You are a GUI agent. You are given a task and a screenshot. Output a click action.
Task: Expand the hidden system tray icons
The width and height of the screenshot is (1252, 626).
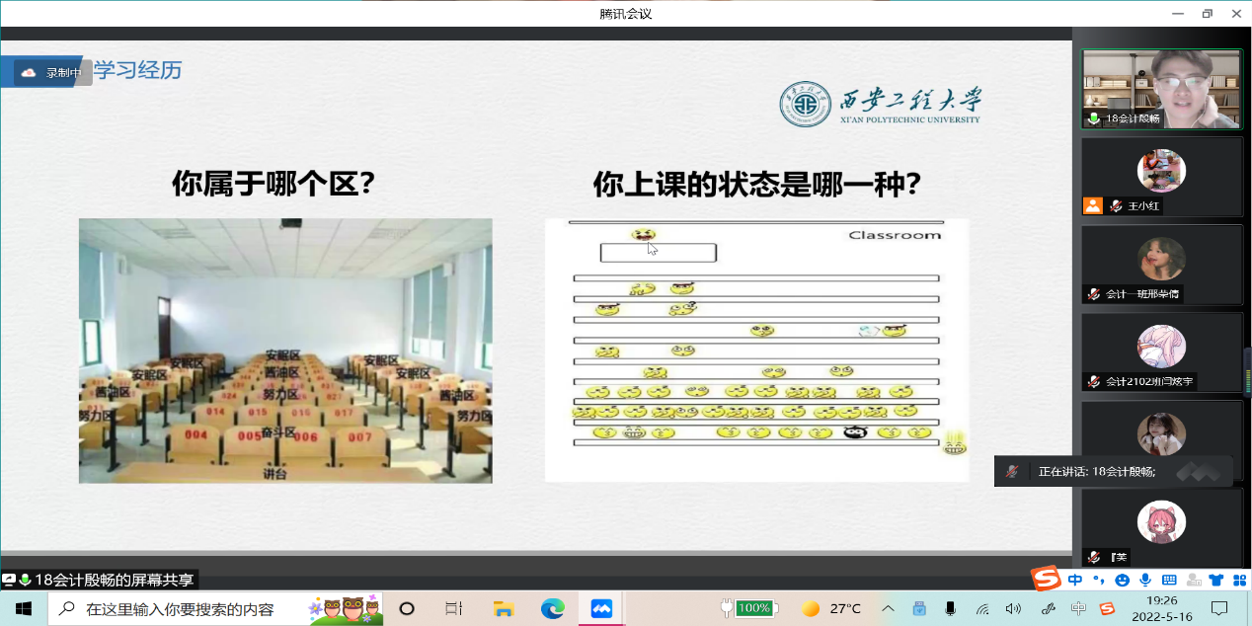tap(887, 608)
